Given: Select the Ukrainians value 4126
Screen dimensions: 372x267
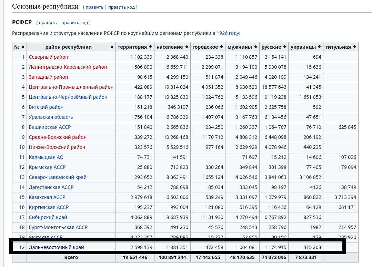Looking at the screenshot, I should point(315,187).
